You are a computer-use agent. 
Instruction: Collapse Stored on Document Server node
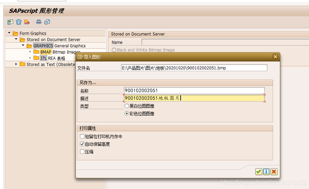point(16,39)
